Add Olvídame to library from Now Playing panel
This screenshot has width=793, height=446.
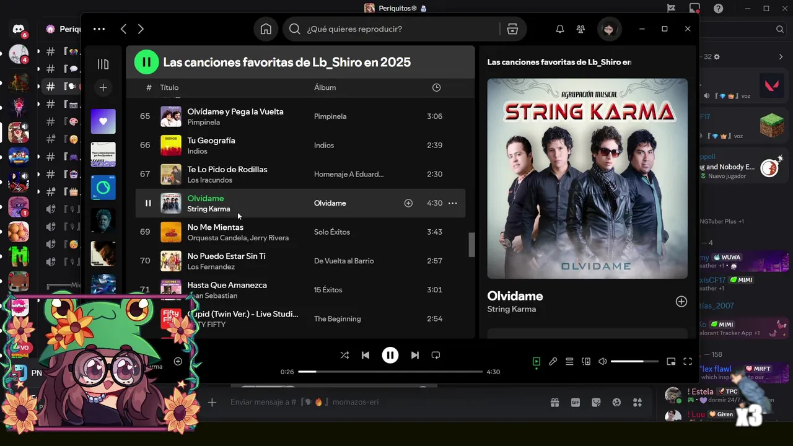coord(681,302)
